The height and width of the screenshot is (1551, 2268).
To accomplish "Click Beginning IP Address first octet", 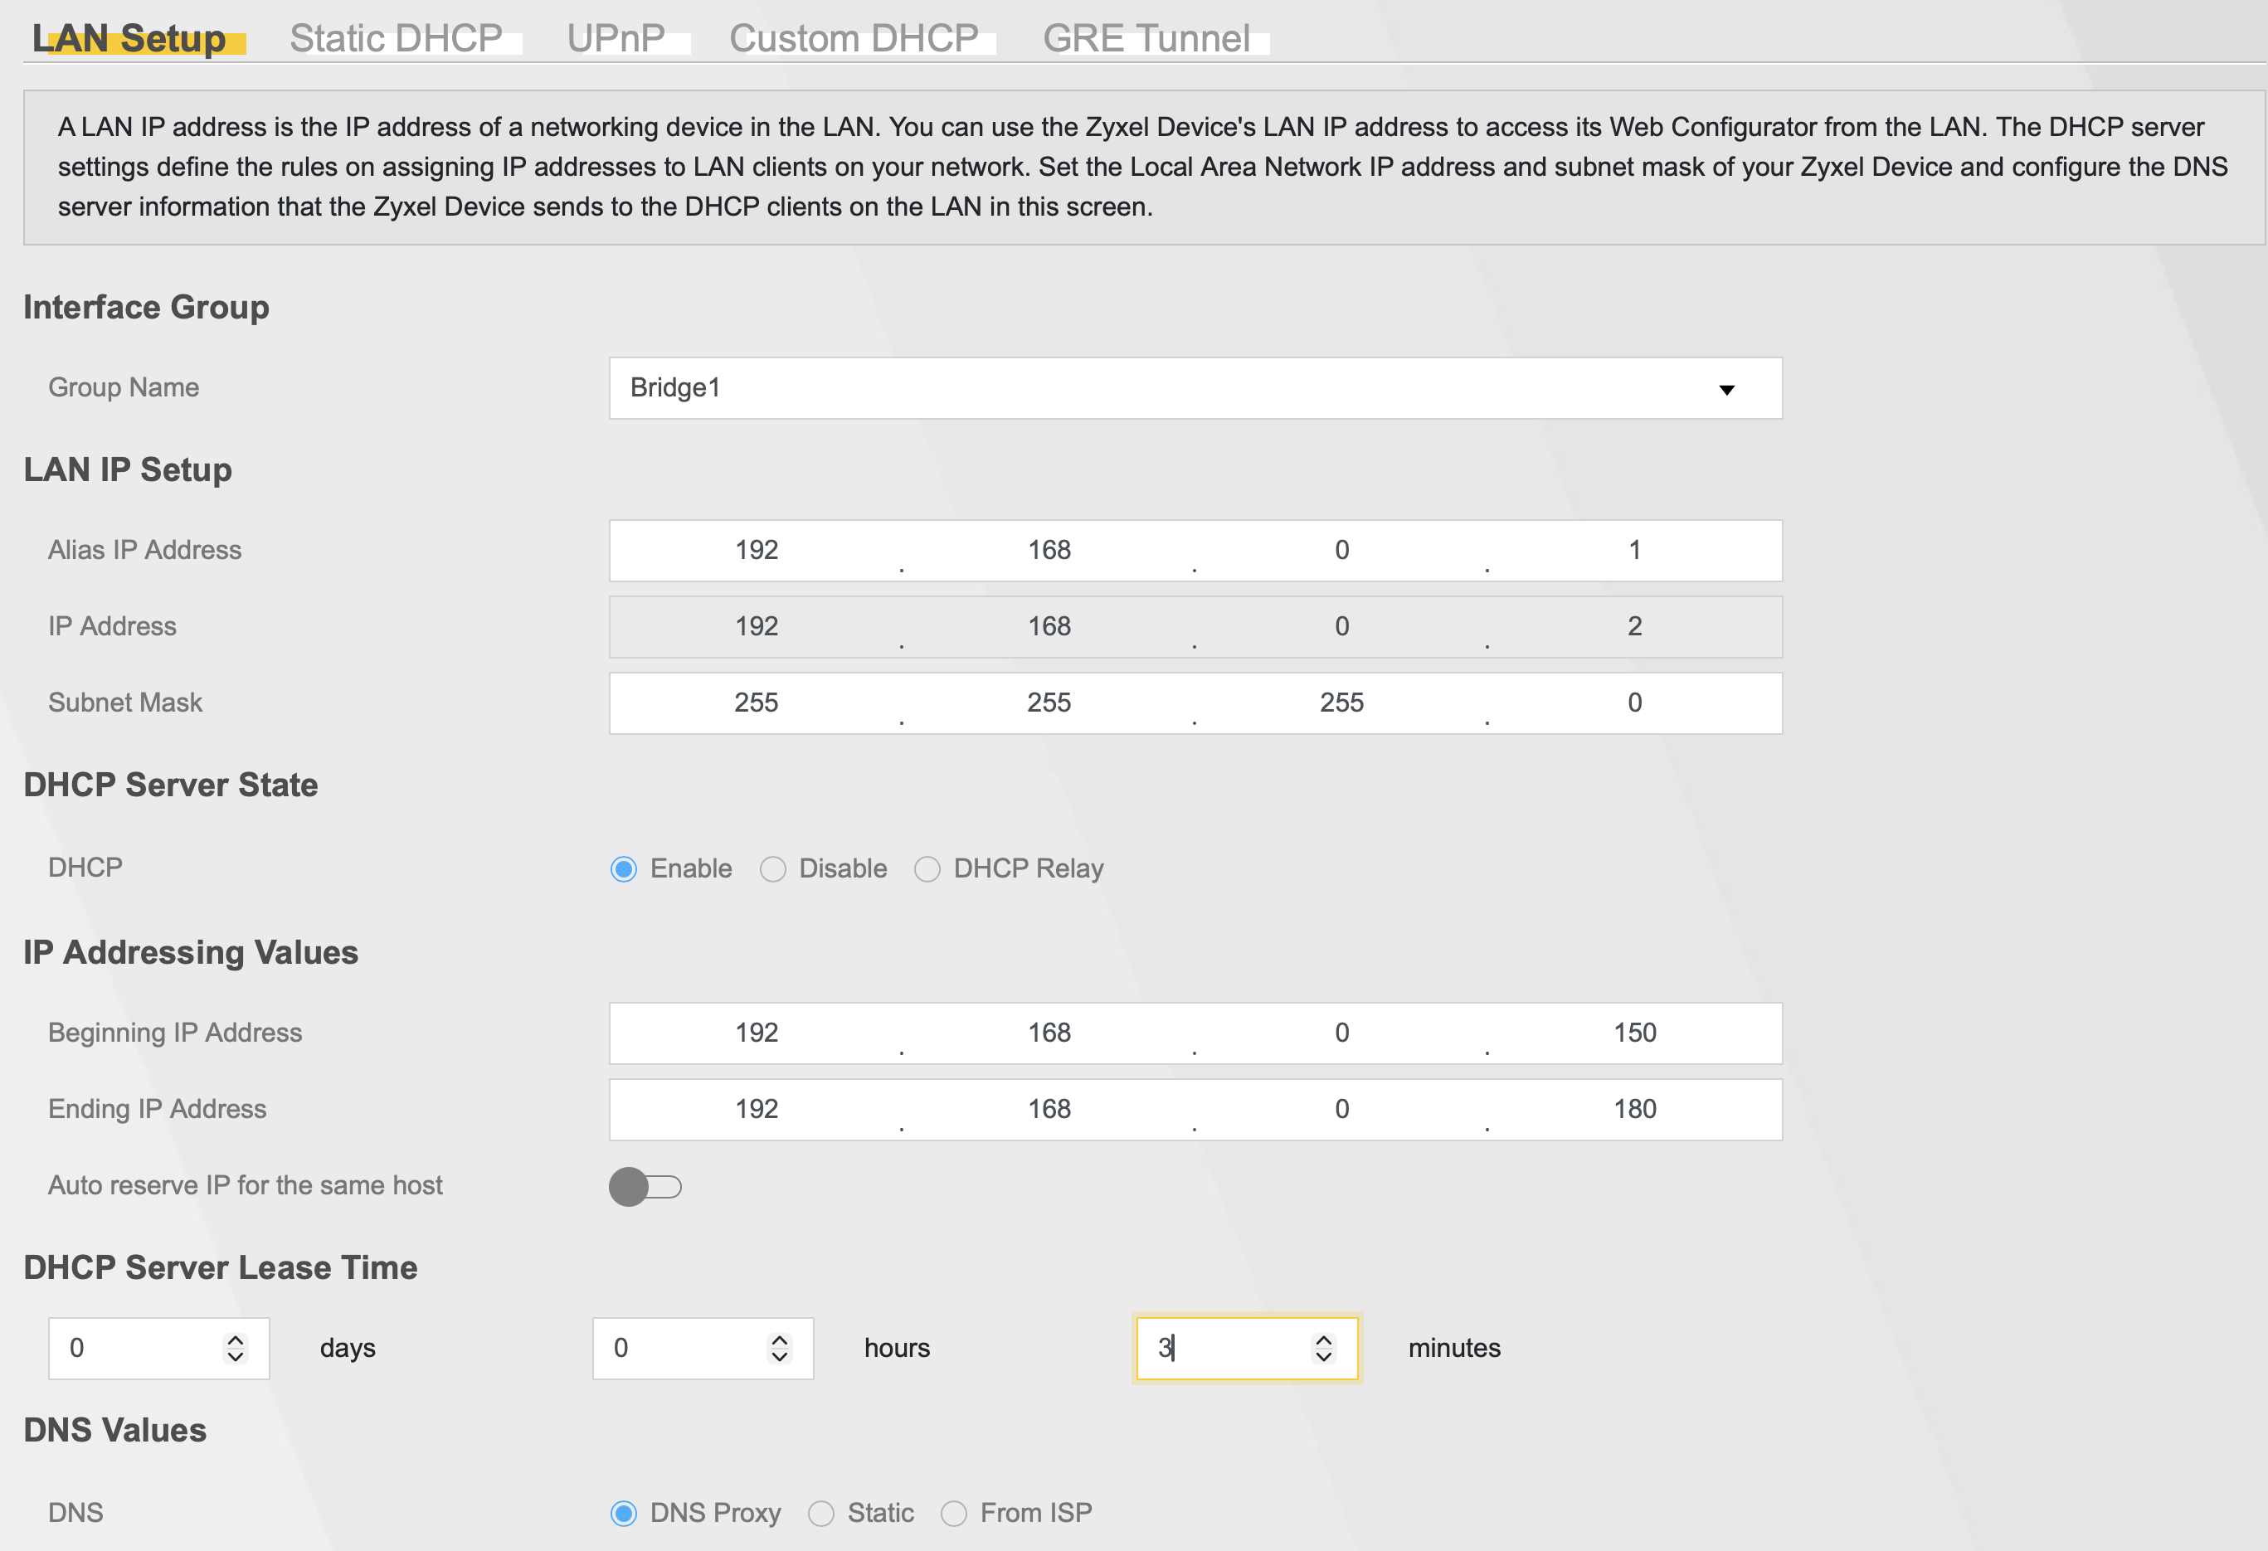I will pyautogui.click(x=757, y=1033).
